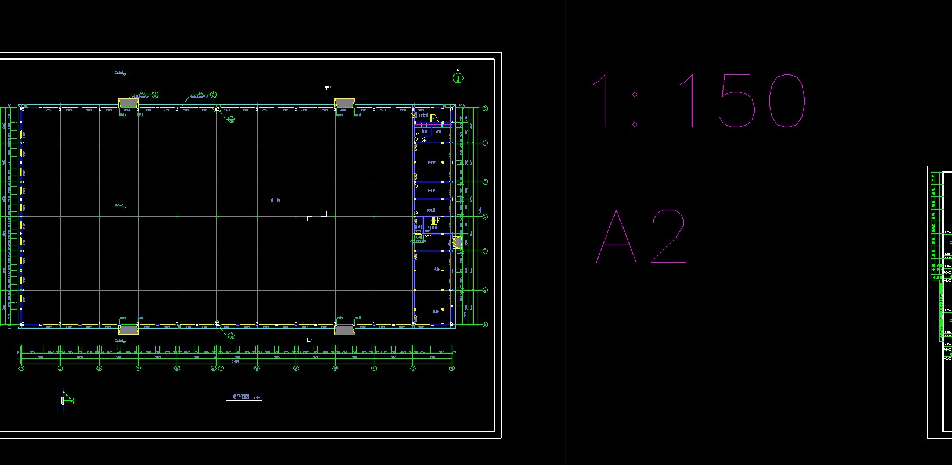The height and width of the screenshot is (465, 952).
Task: Click the detail symbol below the plan's left corner
Action: (65, 400)
